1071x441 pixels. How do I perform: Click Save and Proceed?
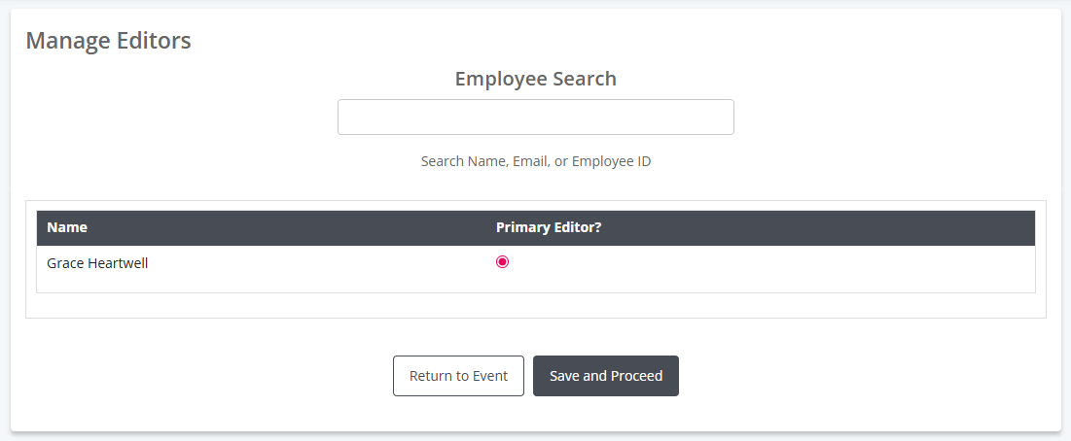point(606,376)
